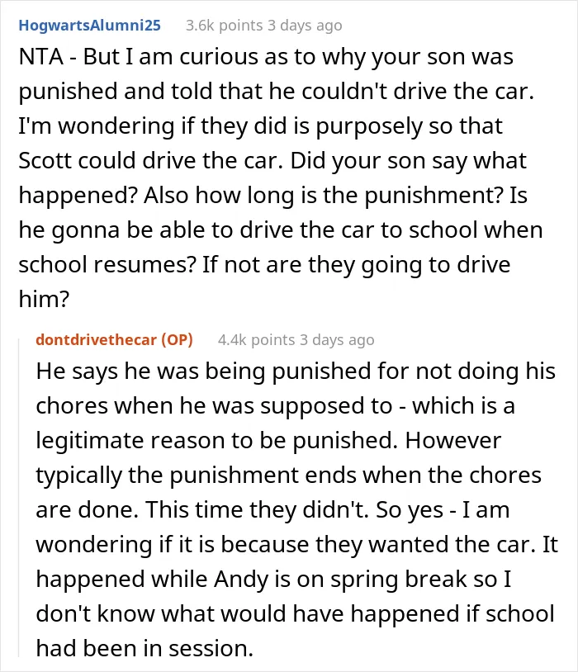The image size is (578, 672).
Task: Click 'school resumes?' line in comment
Action: (107, 265)
